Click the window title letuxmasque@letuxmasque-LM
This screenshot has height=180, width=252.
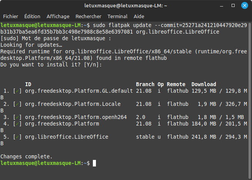(126, 6)
